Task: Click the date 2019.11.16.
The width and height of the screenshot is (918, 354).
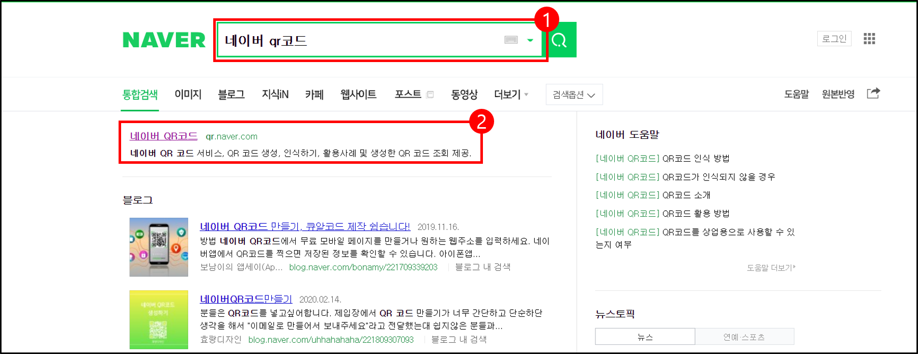Action: [x=438, y=227]
